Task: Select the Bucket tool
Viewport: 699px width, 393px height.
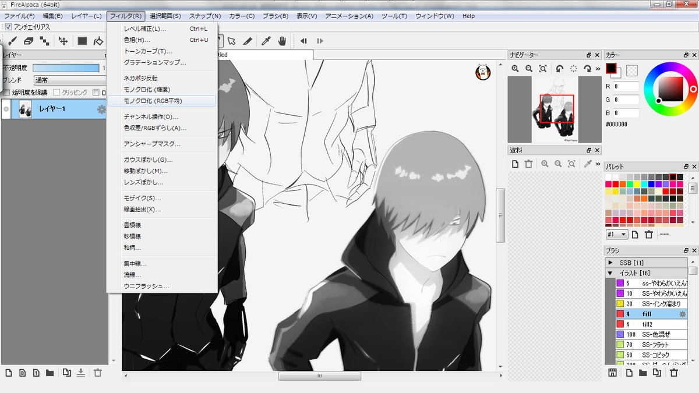Action: pyautogui.click(x=98, y=41)
